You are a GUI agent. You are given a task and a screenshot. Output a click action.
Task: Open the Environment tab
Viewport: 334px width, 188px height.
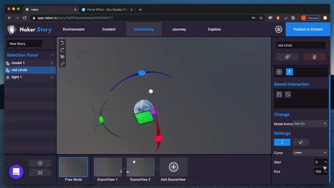(x=74, y=29)
